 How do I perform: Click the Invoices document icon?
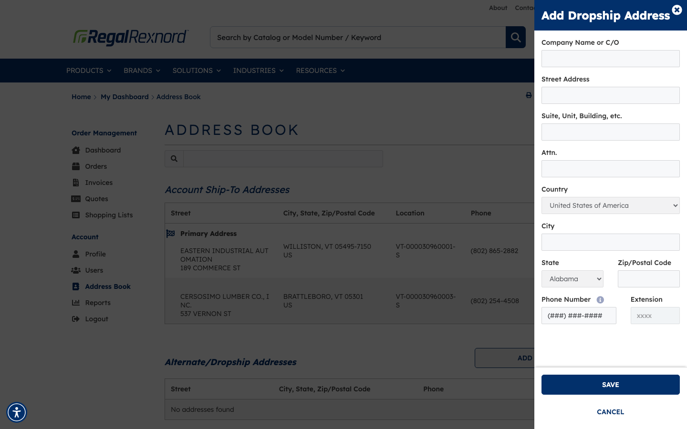(76, 183)
